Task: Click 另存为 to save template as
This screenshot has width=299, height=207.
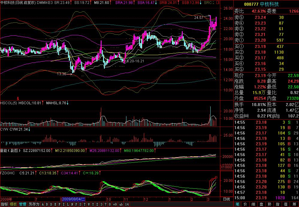Action: point(34,204)
